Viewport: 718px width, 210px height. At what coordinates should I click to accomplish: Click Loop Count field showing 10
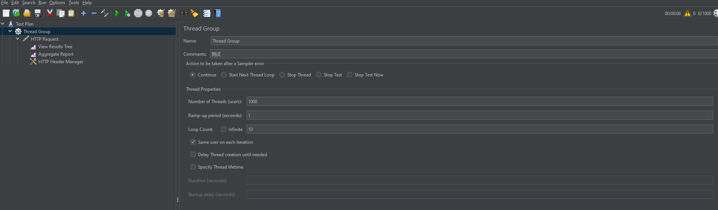click(480, 129)
